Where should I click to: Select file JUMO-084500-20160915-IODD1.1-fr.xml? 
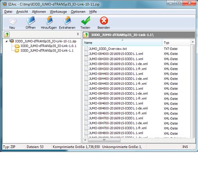[x=118, y=98]
